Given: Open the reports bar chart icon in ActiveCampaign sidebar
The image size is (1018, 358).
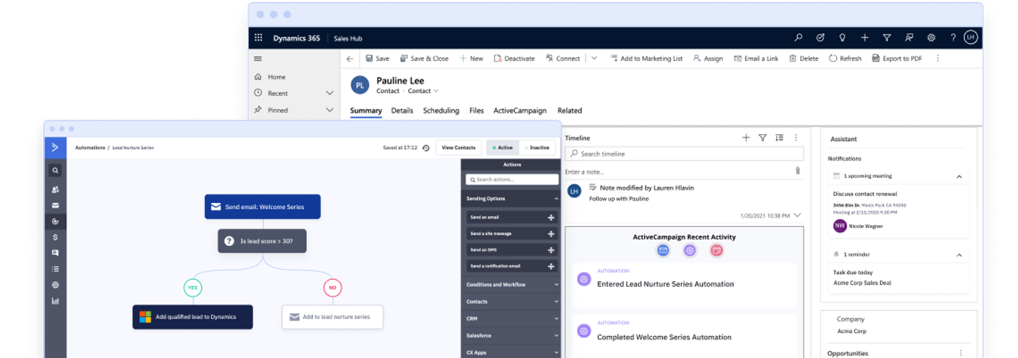Looking at the screenshot, I should point(55,301).
